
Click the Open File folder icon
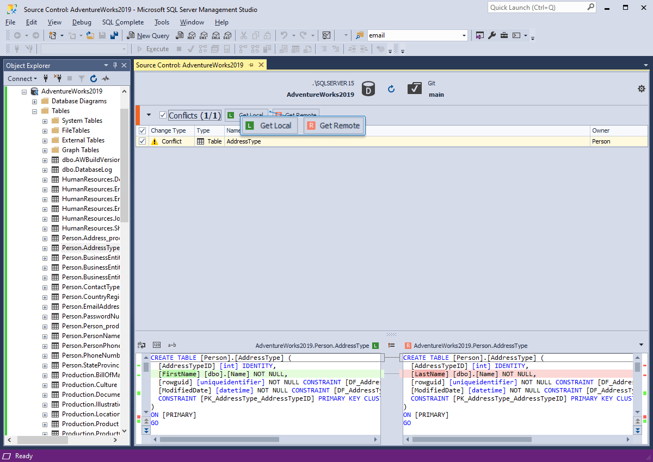tap(90, 35)
